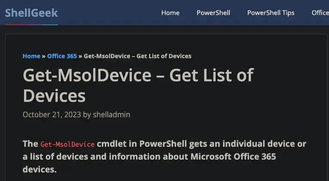329x181 pixels.
Task: Click the breadcrumb separator after Home
Action: [44, 56]
